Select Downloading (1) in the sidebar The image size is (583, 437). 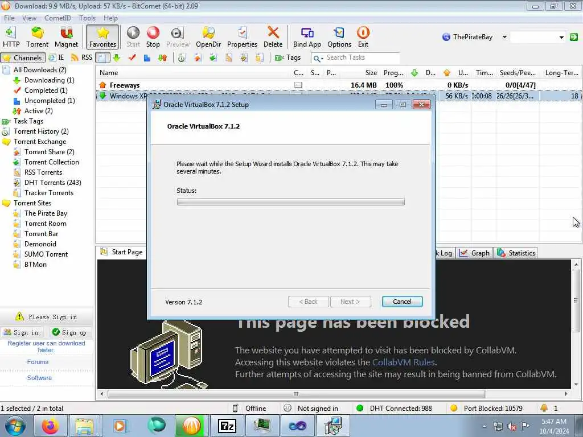coord(49,80)
